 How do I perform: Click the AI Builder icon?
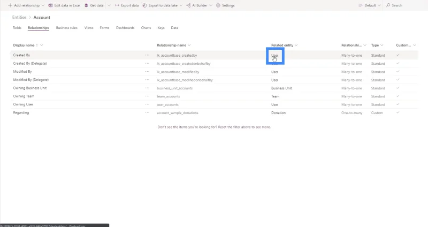point(188,5)
